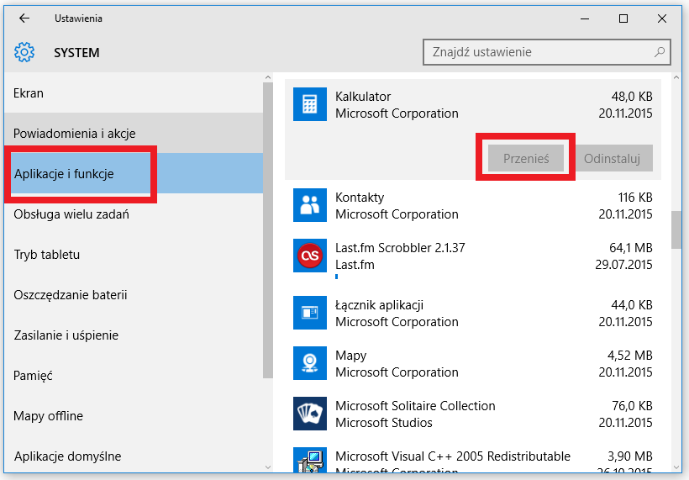Click the sidebar scroll down arrow
This screenshot has height=480, width=689.
pos(268,467)
